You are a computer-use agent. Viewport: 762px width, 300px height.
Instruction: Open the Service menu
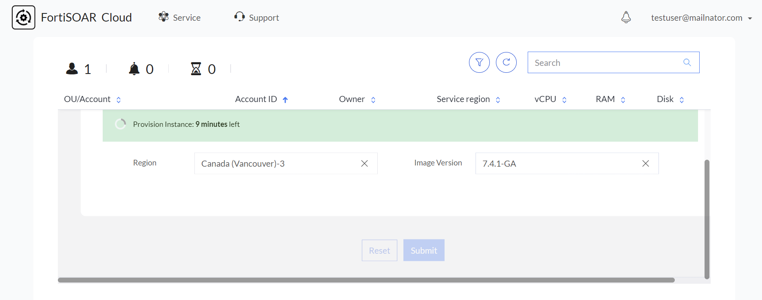pos(180,17)
